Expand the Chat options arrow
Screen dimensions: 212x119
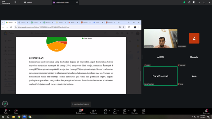coord(109,110)
